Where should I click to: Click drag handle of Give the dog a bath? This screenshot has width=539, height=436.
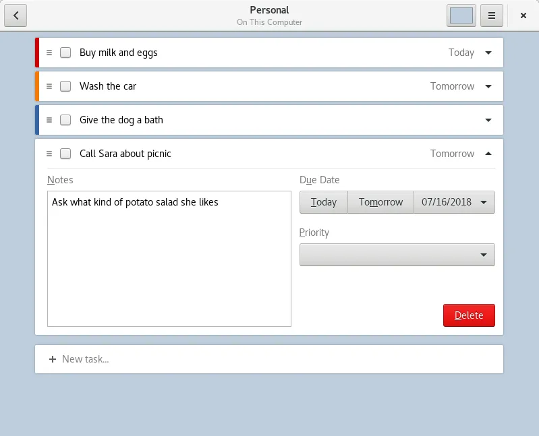click(49, 120)
